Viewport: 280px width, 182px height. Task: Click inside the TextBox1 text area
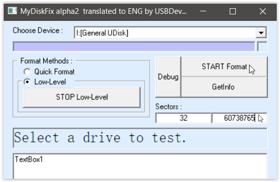click(140, 166)
